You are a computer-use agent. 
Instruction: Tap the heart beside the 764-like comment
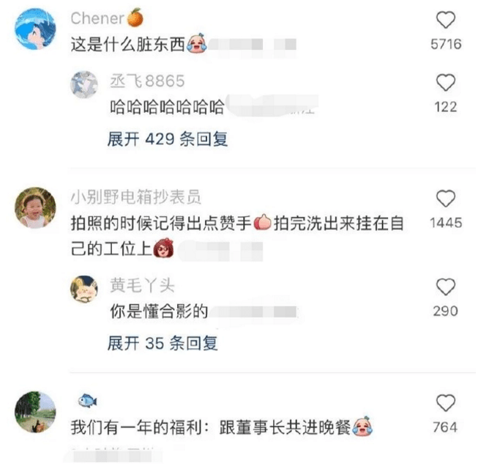[x=446, y=403]
